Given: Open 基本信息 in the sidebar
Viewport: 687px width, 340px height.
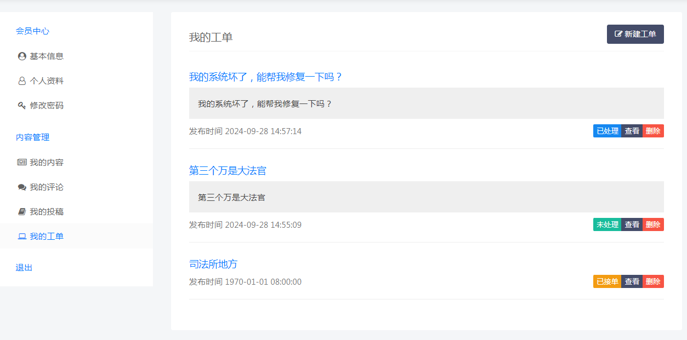Looking at the screenshot, I should click(x=47, y=56).
